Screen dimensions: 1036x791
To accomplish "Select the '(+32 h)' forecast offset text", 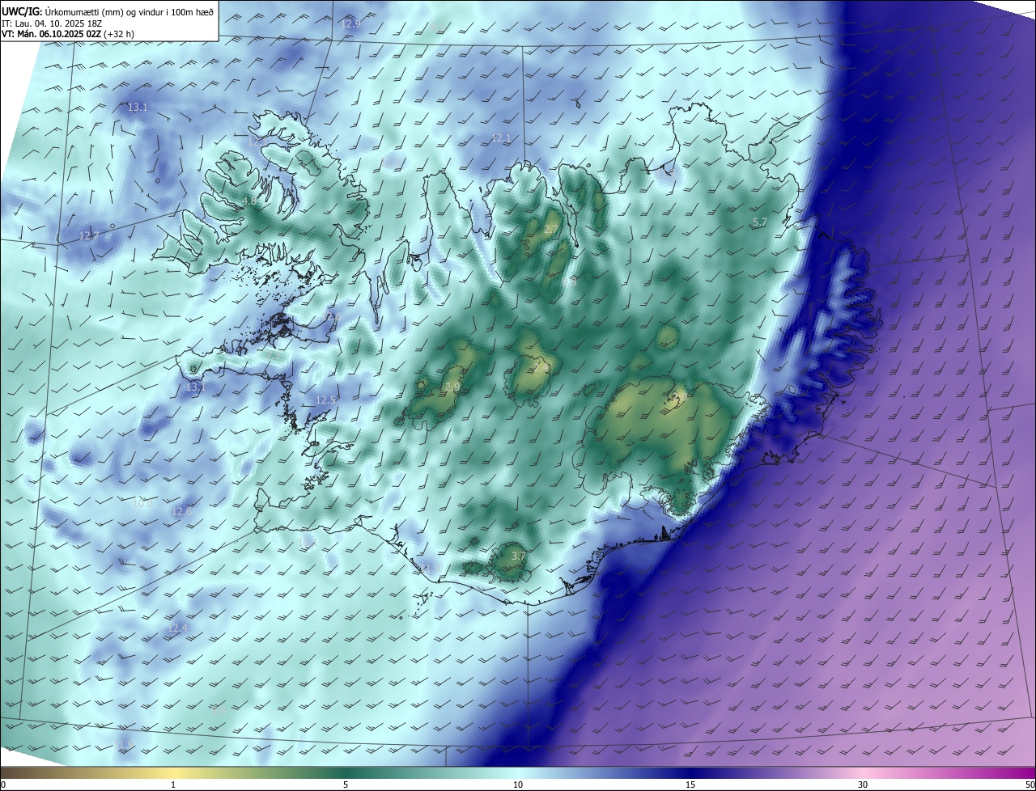I will point(120,34).
